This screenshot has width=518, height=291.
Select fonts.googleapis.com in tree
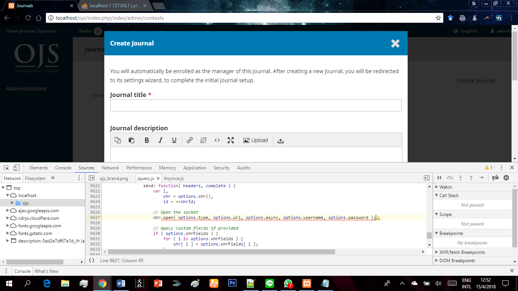coord(39,226)
